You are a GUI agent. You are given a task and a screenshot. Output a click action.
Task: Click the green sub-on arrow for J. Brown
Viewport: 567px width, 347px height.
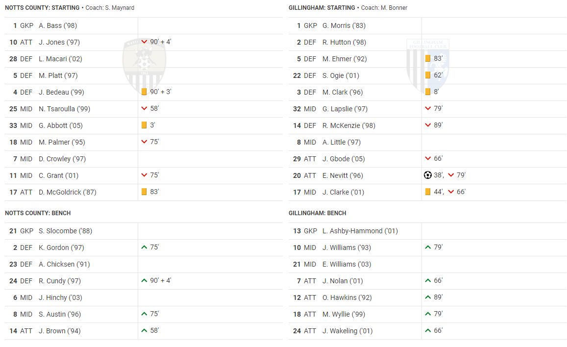(144, 330)
